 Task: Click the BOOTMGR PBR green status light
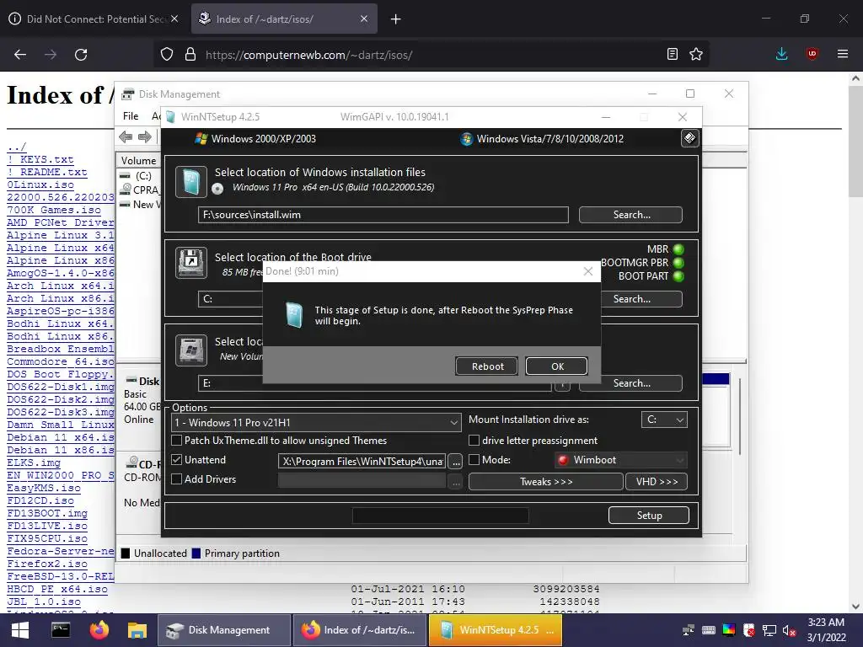[x=678, y=263]
